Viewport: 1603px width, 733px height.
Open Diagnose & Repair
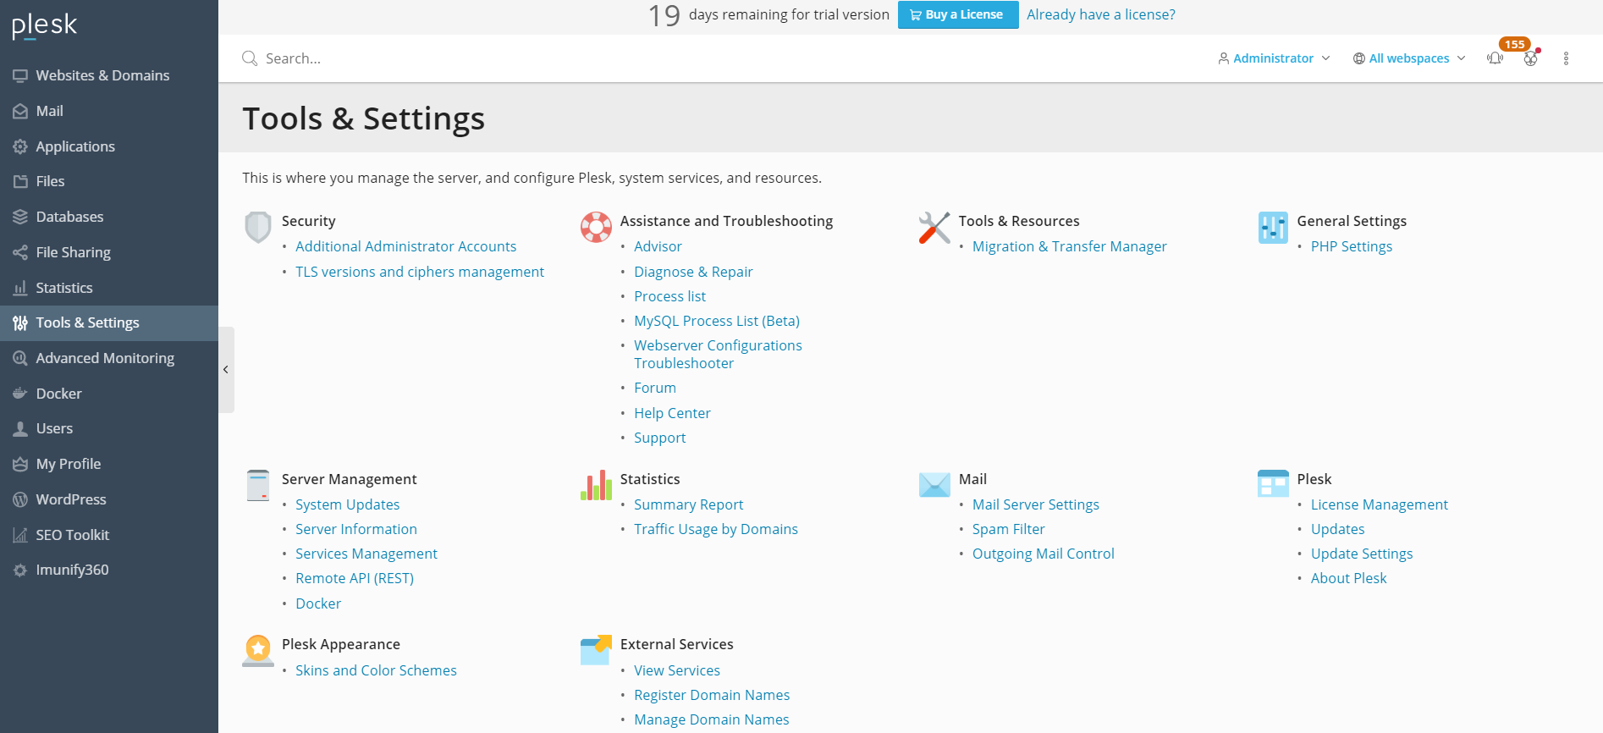[x=693, y=272]
